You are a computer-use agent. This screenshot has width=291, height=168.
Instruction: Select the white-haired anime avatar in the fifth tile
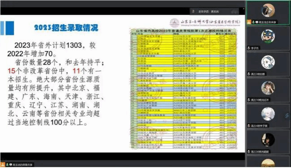click(x=268, y=114)
